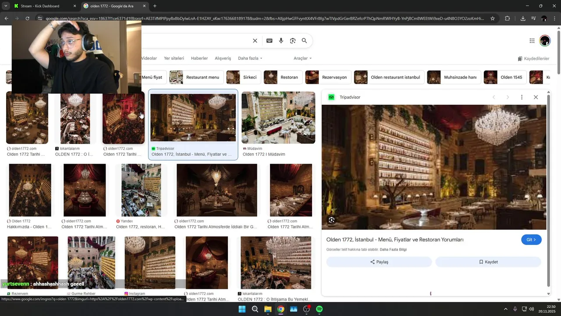Open the large Tripadvisor preview image

coord(434,167)
